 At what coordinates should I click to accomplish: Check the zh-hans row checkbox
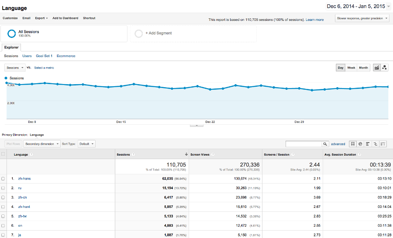(x=3, y=179)
